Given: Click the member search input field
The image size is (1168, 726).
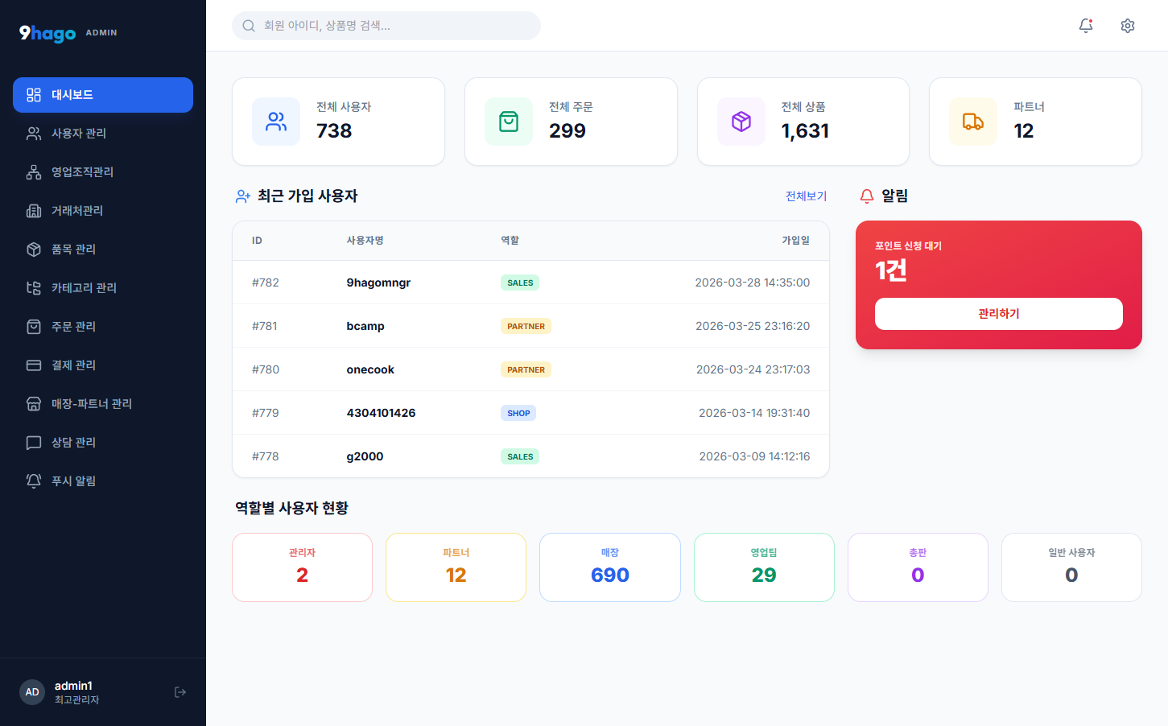Looking at the screenshot, I should pyautogui.click(x=386, y=26).
